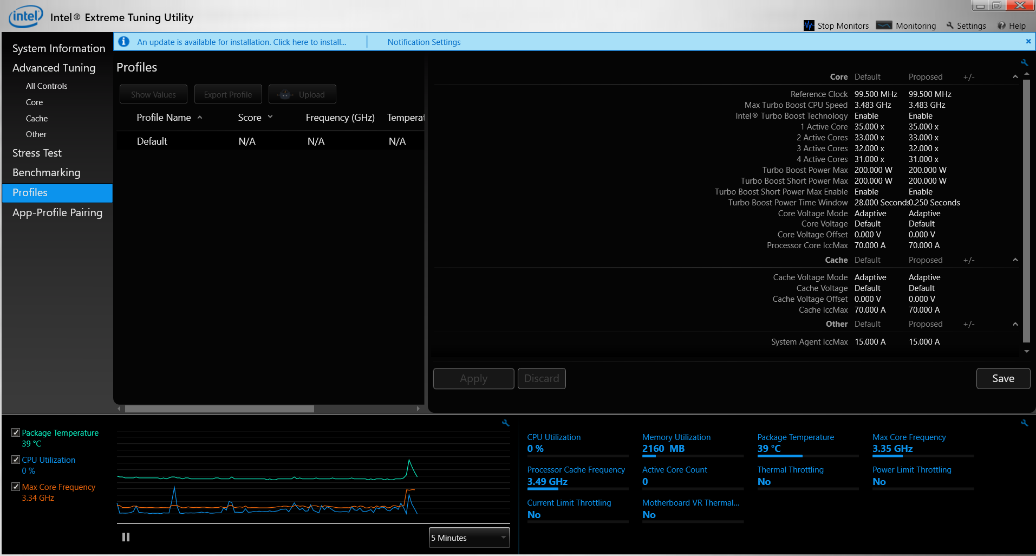Click scroll down arrow in settings table
This screenshot has height=556, width=1036.
coord(1026,351)
